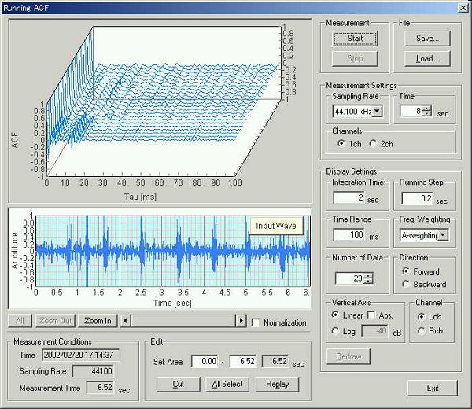The image size is (472, 409).
Task: Click the waveform horizontal scrollbar track
Action: pos(183,321)
